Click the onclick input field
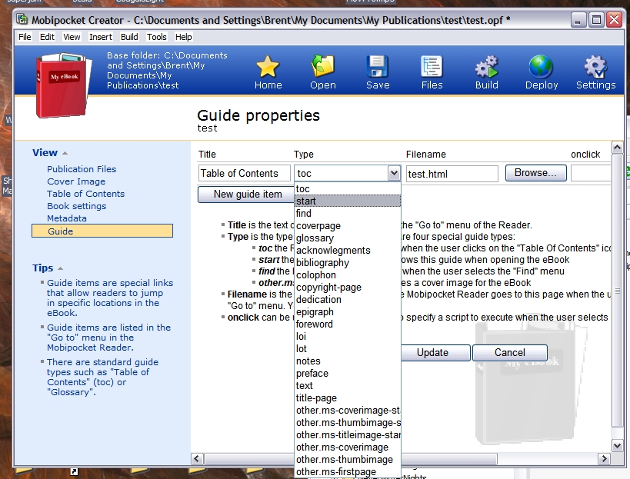The width and height of the screenshot is (630, 479). (591, 174)
